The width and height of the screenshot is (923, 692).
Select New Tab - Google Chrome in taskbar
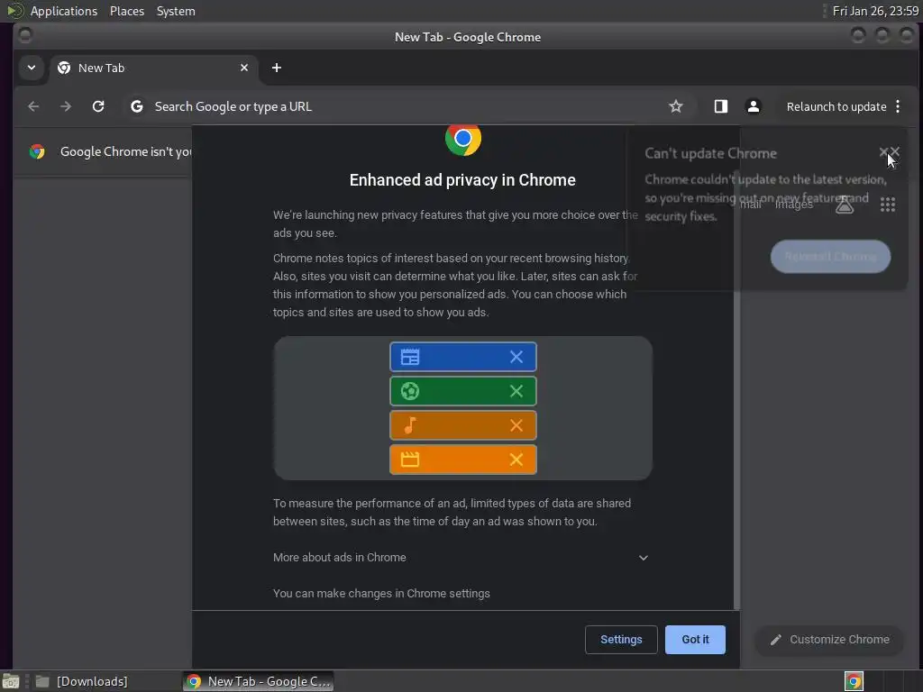(258, 681)
